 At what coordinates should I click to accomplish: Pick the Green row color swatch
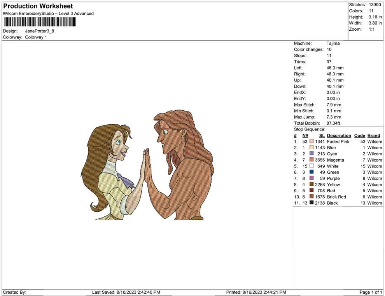[311, 172]
